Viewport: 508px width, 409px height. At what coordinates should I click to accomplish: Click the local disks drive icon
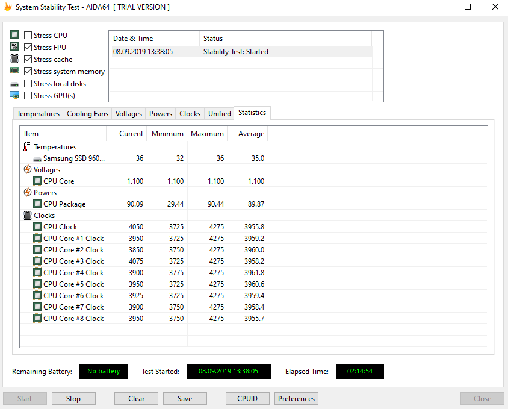[x=14, y=84]
